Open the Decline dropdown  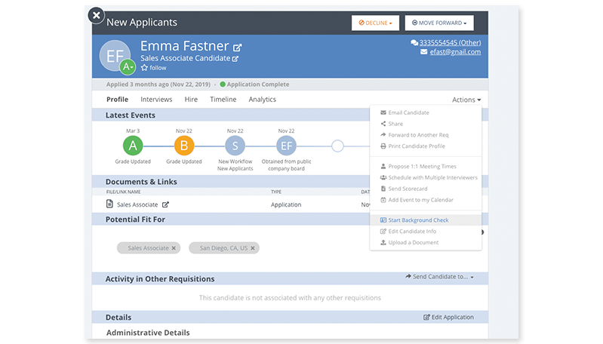pyautogui.click(x=375, y=23)
